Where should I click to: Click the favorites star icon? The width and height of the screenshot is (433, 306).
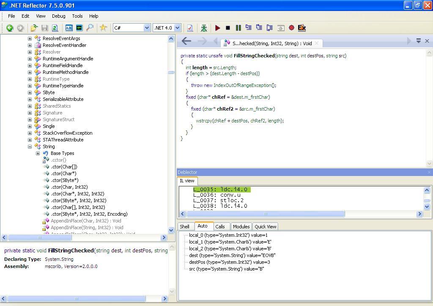[x=103, y=28]
